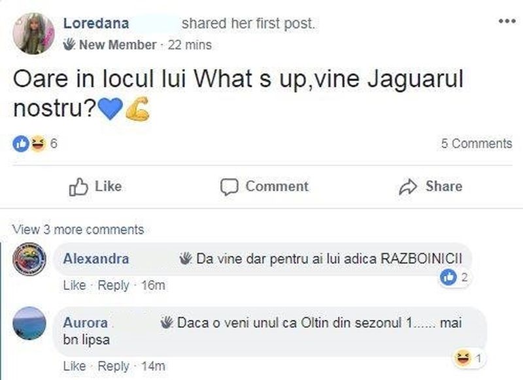Image resolution: width=523 pixels, height=380 pixels.
Task: Open Loredana's profile name link
Action: (x=95, y=24)
